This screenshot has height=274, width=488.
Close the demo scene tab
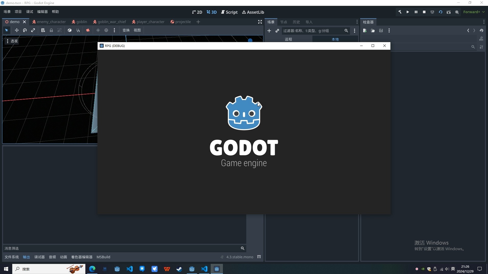pos(24,22)
